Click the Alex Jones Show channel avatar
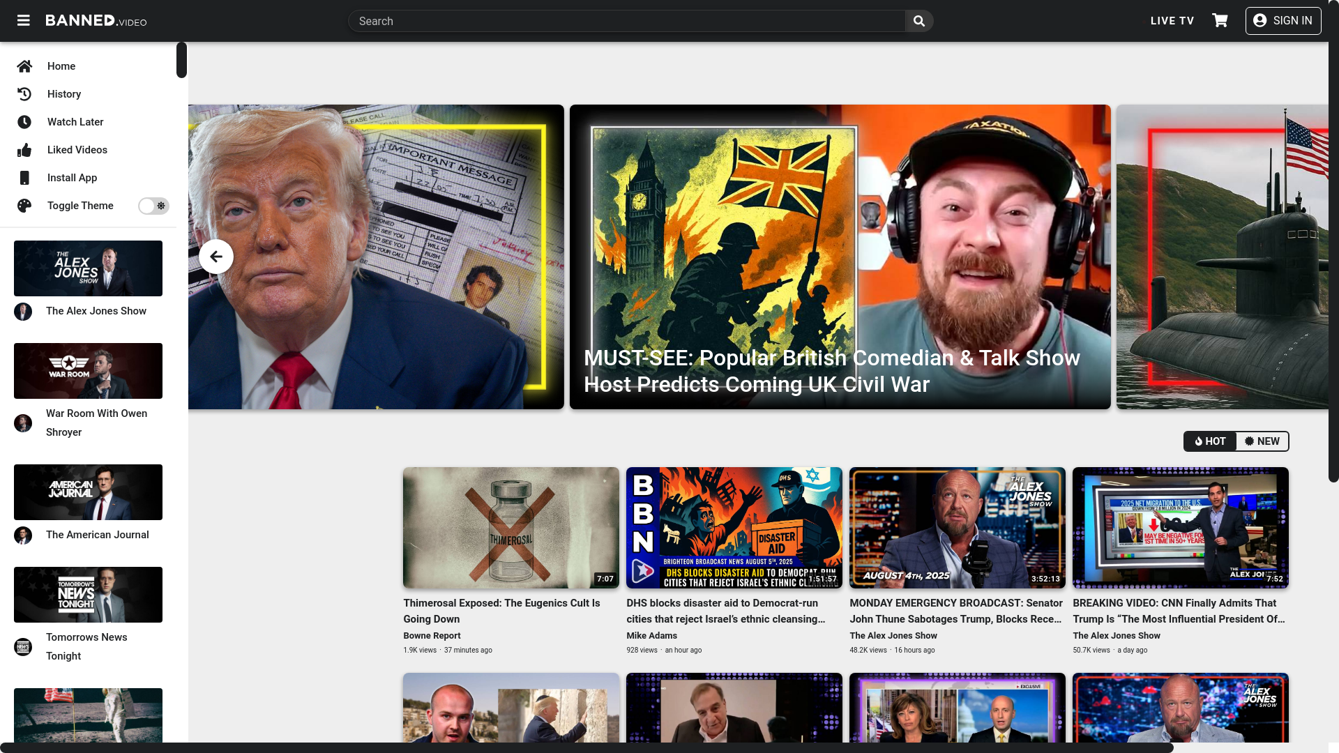 [x=23, y=312]
